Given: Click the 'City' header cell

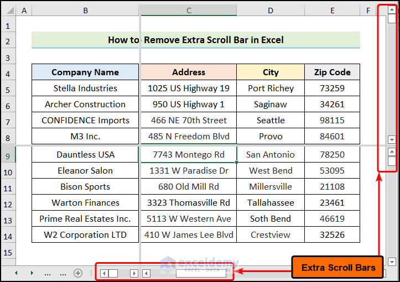Looking at the screenshot, I should tap(271, 72).
